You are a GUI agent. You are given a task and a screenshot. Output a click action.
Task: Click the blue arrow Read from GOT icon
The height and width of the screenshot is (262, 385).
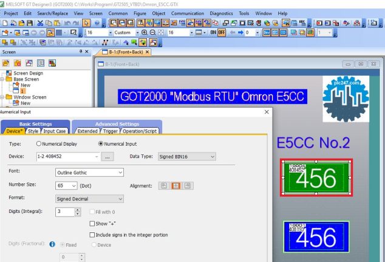click(x=327, y=23)
